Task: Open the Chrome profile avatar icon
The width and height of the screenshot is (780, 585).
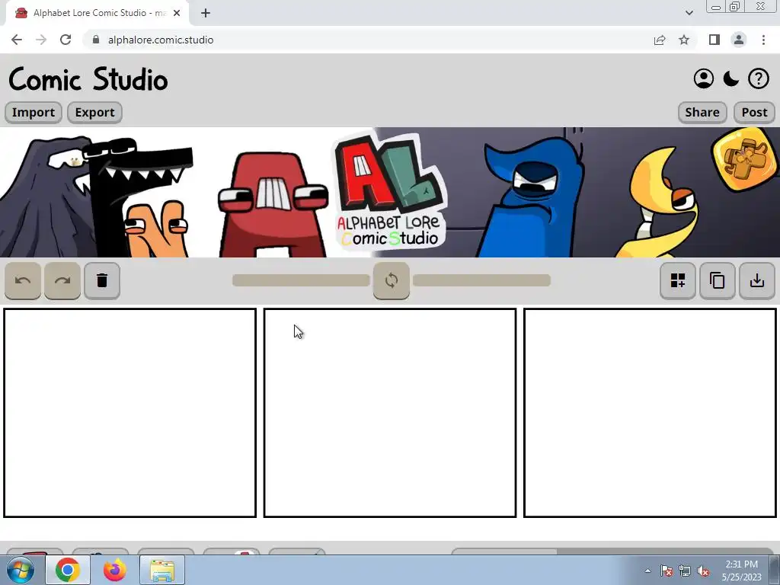Action: click(x=739, y=40)
